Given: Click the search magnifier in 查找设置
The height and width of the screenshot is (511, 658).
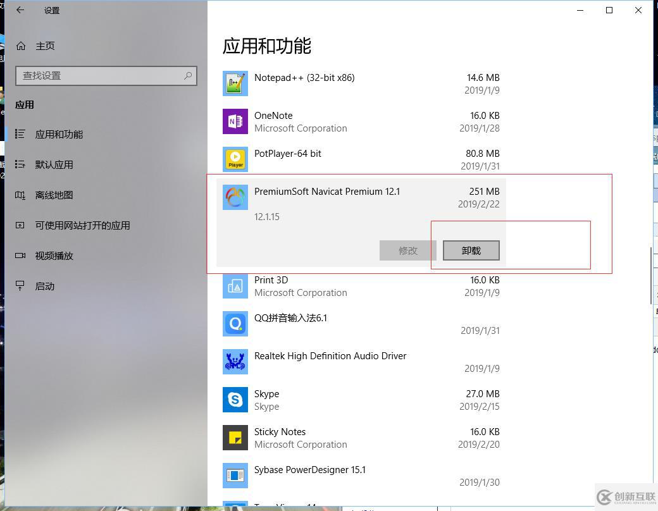Looking at the screenshot, I should coord(188,75).
